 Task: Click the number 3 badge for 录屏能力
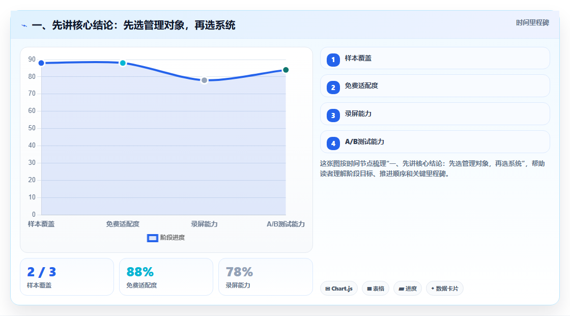(x=333, y=116)
